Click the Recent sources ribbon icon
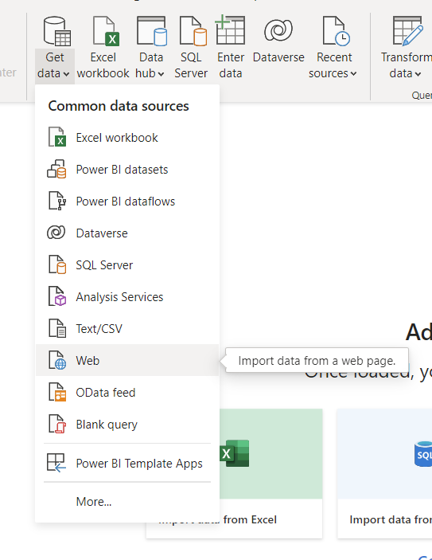The image size is (432, 560). tap(336, 31)
